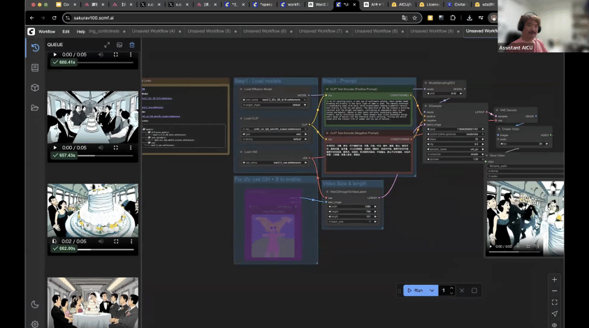Zoom in on the canvas
589x328 pixels.
coord(555,280)
